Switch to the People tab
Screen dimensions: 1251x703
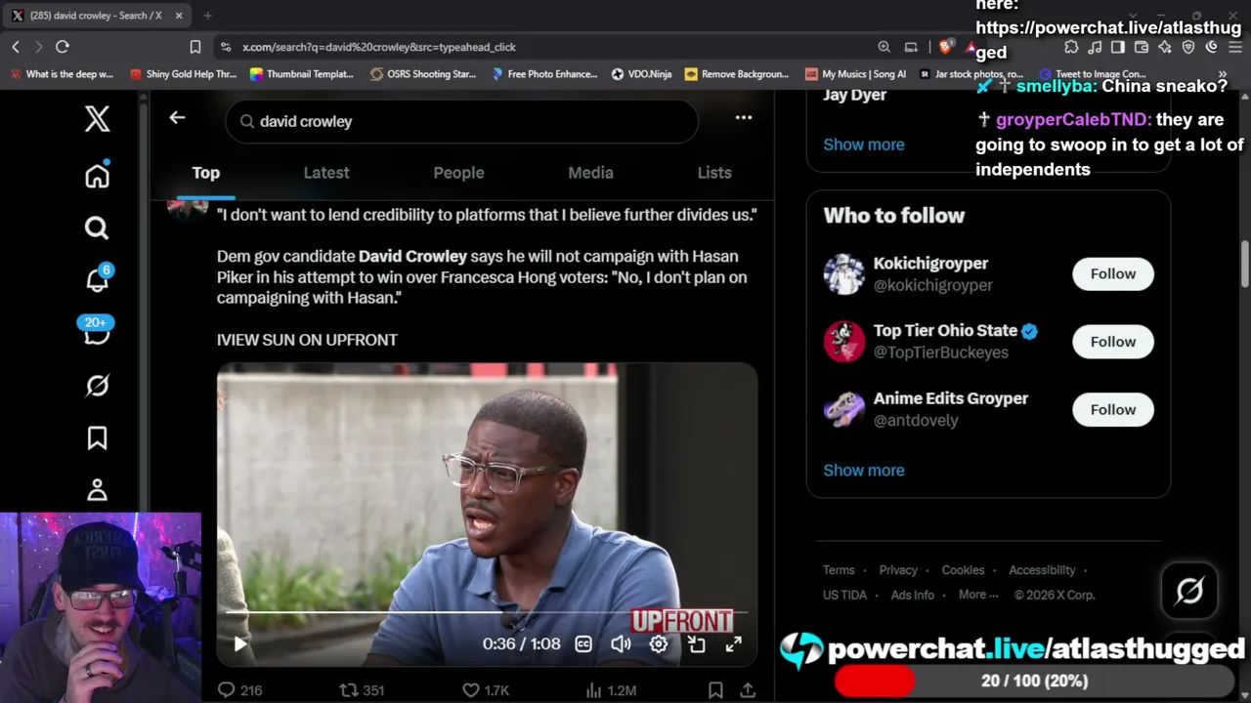(458, 173)
